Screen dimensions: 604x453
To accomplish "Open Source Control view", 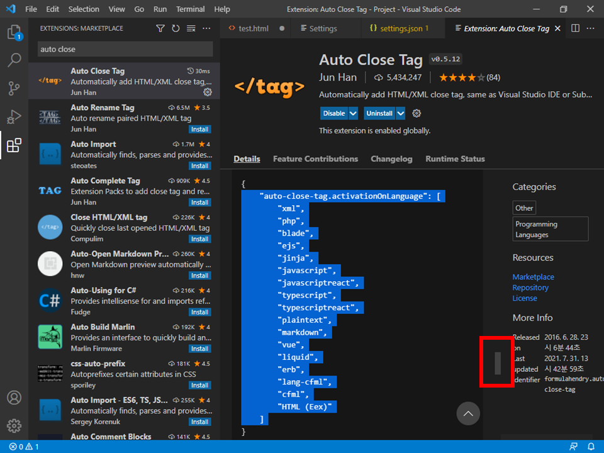I will pos(14,88).
